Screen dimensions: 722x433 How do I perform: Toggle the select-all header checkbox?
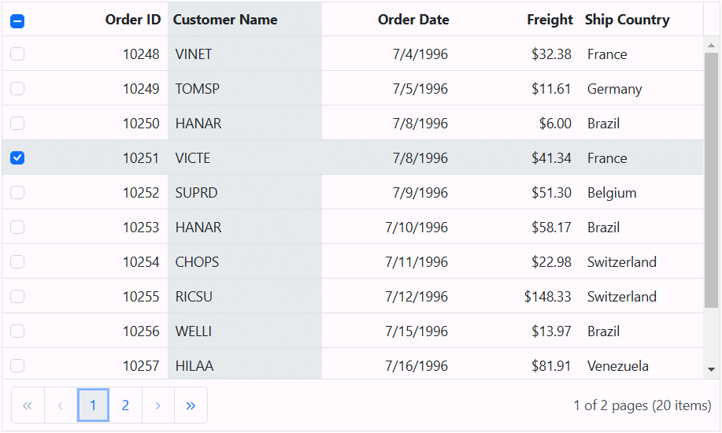tap(17, 21)
